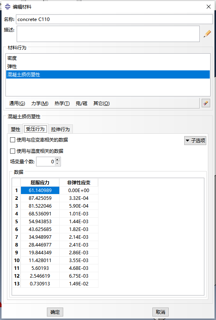Viewport: 216px width, 320px height.
Task: Select 混凝土损伤塑性 in the behaviors list
Action: point(108,75)
